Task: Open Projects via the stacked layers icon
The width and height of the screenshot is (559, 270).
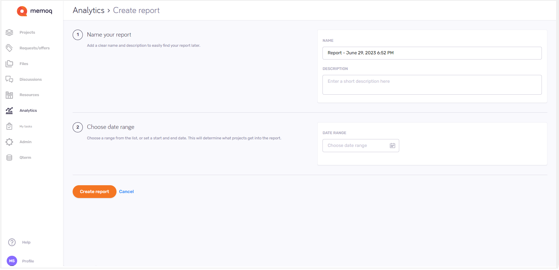Action: coord(9,33)
